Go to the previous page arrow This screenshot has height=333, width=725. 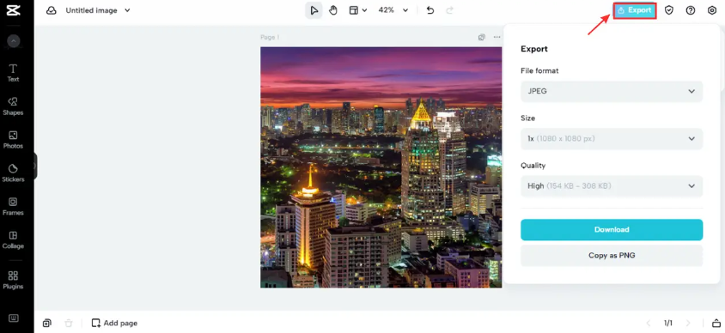coord(649,323)
